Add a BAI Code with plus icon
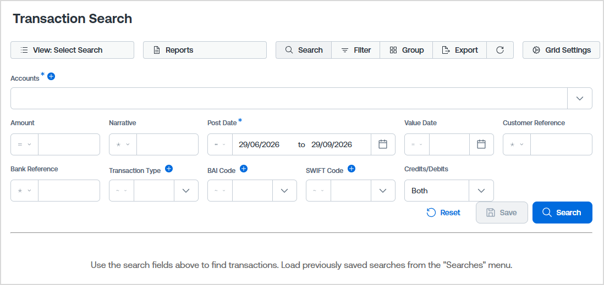The image size is (604, 285). pyautogui.click(x=244, y=169)
